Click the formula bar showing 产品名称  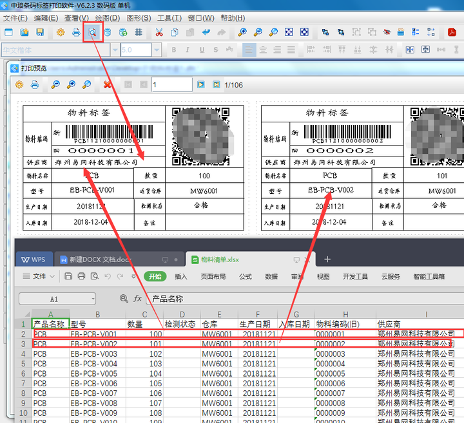[305, 299]
